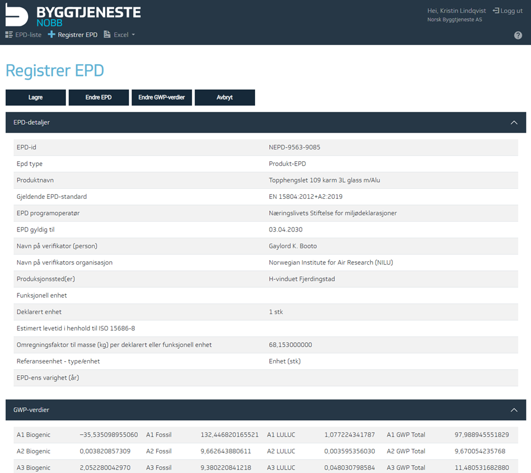Click the EPD-liste list icon
Viewport: 531px width, 473px height.
(x=9, y=35)
